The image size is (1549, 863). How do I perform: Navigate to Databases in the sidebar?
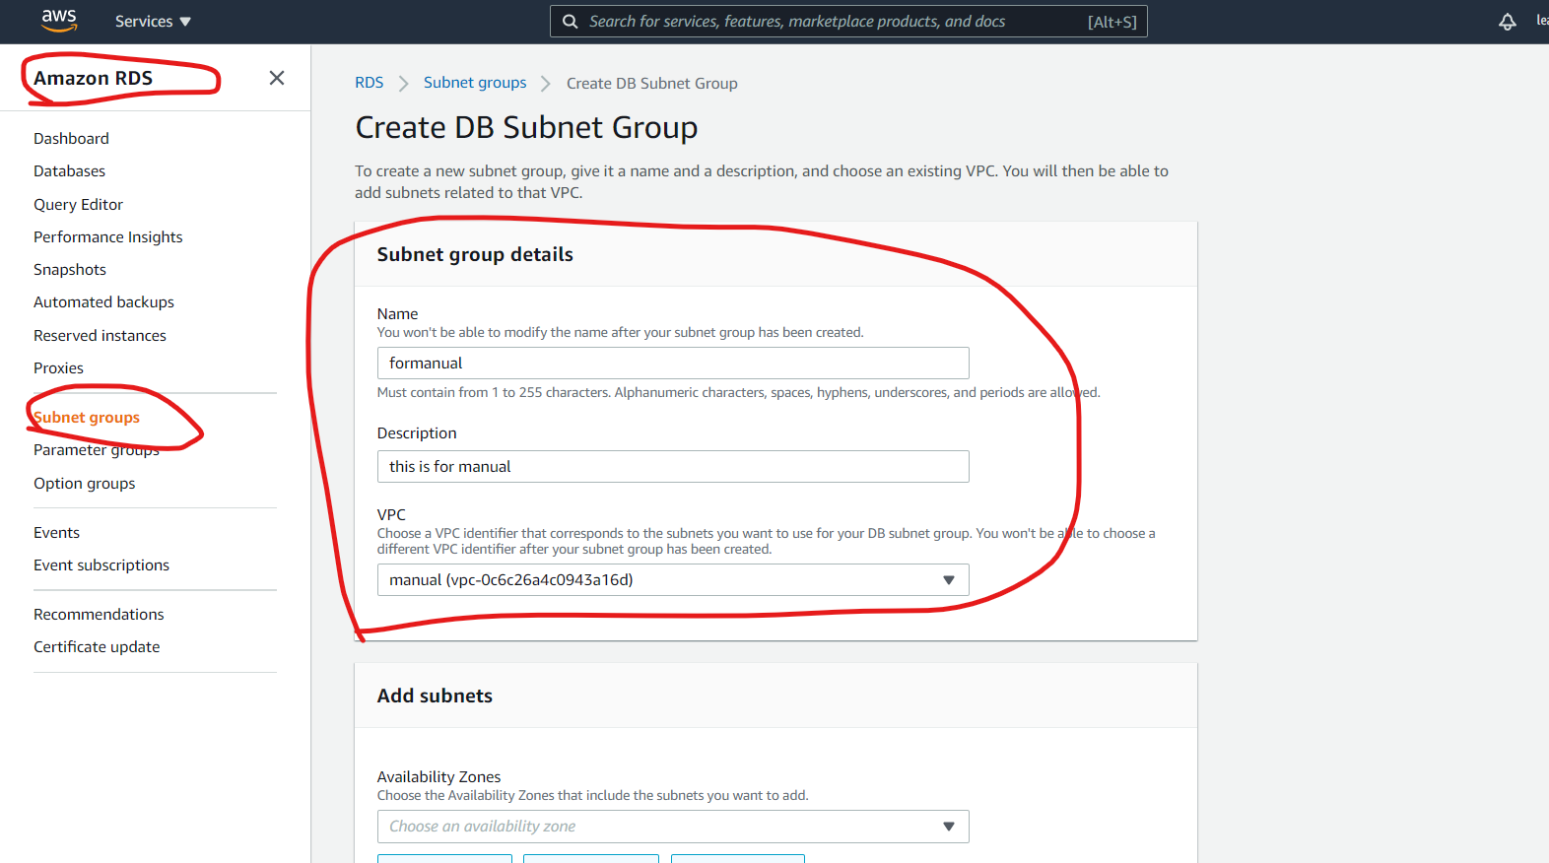point(69,171)
